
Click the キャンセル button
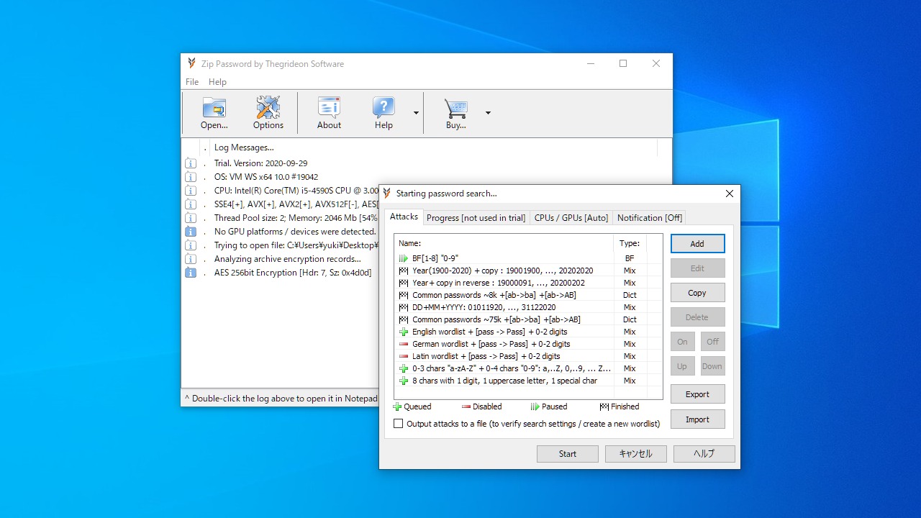(x=636, y=454)
